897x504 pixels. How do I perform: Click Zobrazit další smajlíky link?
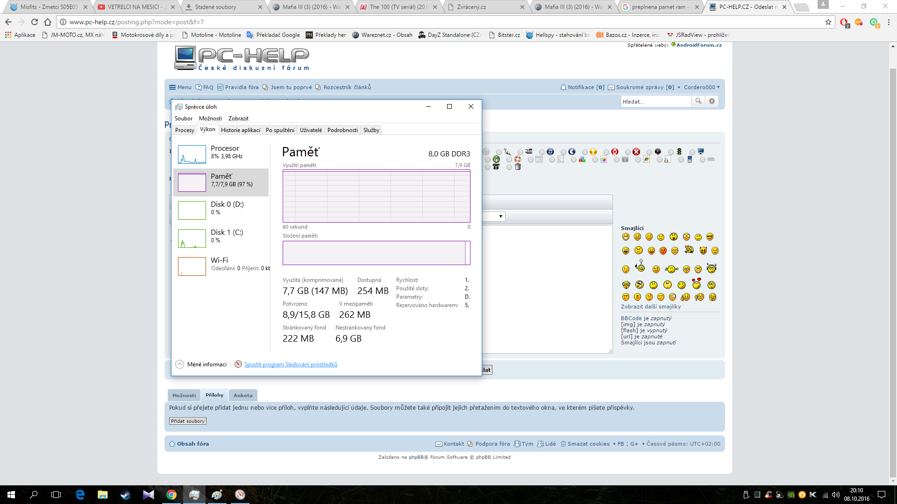click(650, 307)
